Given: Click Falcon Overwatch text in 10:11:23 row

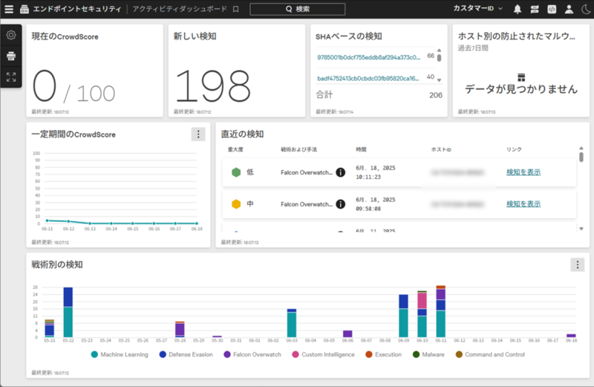Looking at the screenshot, I should pyautogui.click(x=307, y=172).
